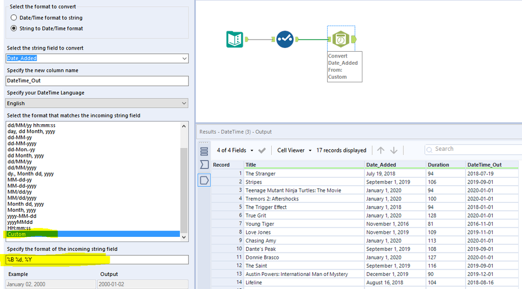Open the results summary sigma icon
522x289 pixels.
point(204,165)
